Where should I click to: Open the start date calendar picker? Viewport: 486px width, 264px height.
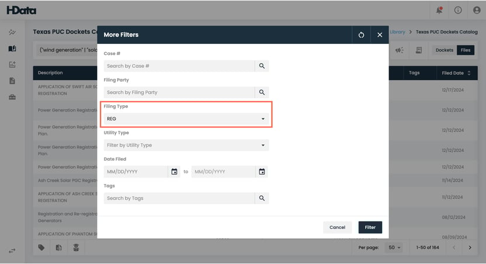pyautogui.click(x=174, y=172)
